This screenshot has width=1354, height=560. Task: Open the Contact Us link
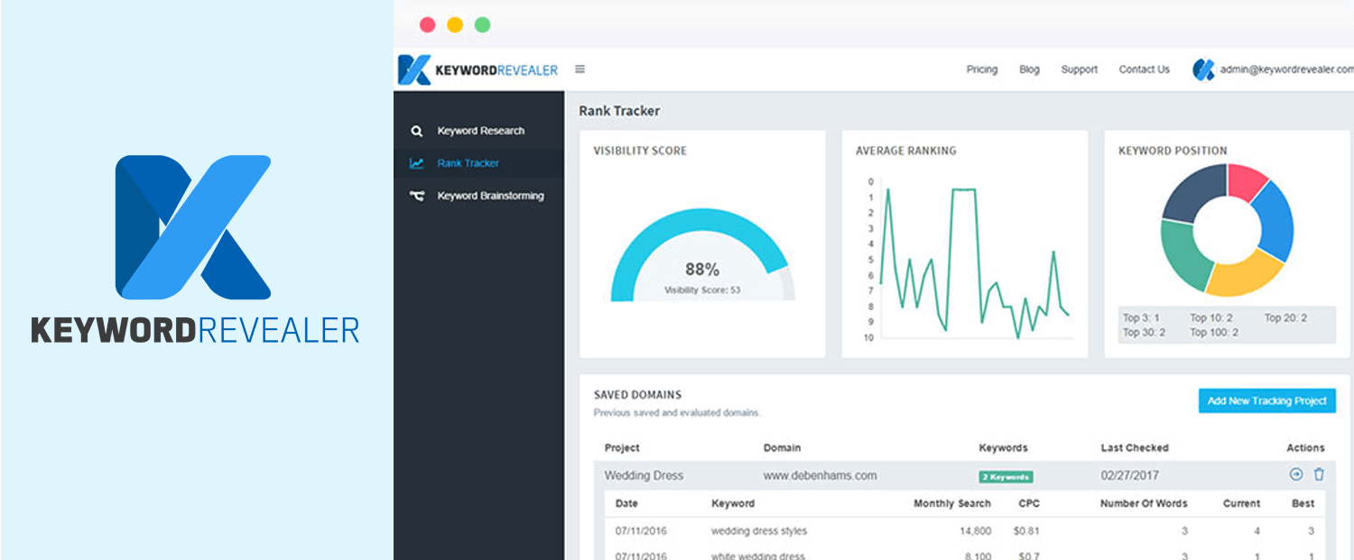[x=1144, y=69]
